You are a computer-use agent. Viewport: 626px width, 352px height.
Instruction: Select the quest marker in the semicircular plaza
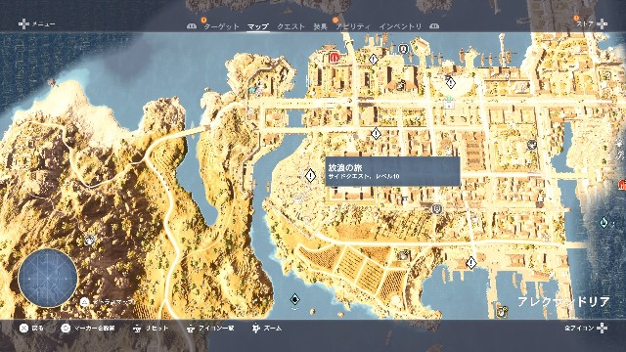pos(451,83)
